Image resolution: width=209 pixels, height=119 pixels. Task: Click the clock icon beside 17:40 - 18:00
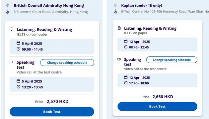pos(126,83)
